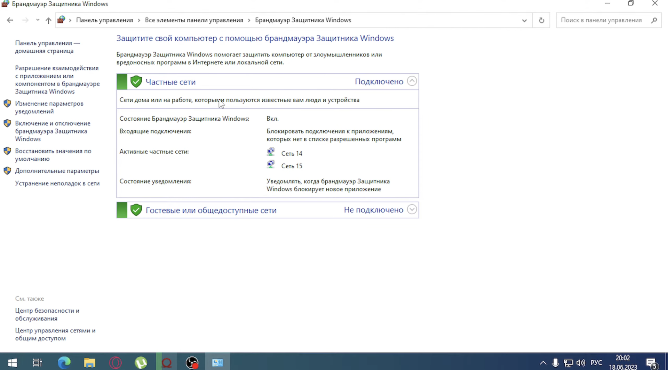Open the notification center icon
Screen dimensions: 668x370
point(652,363)
